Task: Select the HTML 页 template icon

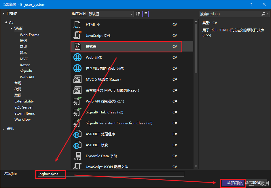Action: (x=77, y=25)
